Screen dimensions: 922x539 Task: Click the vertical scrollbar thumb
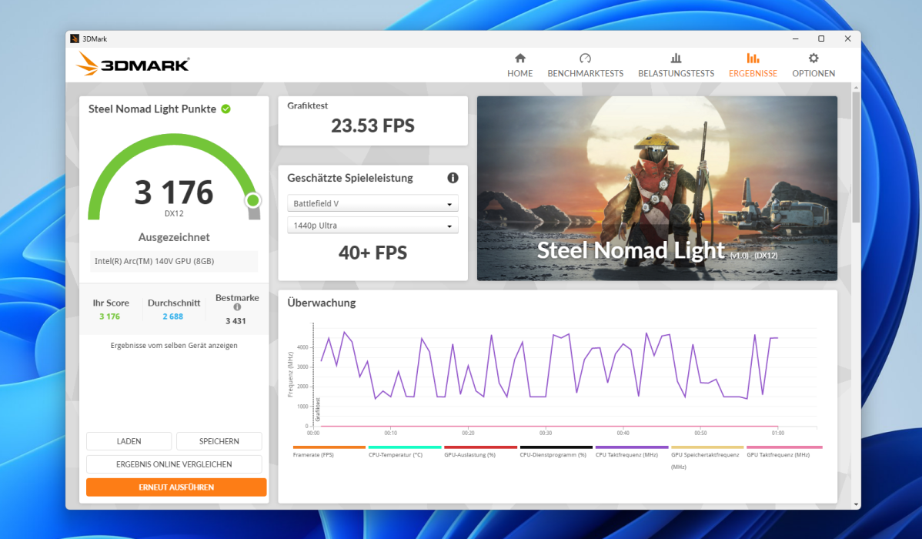[x=856, y=157]
